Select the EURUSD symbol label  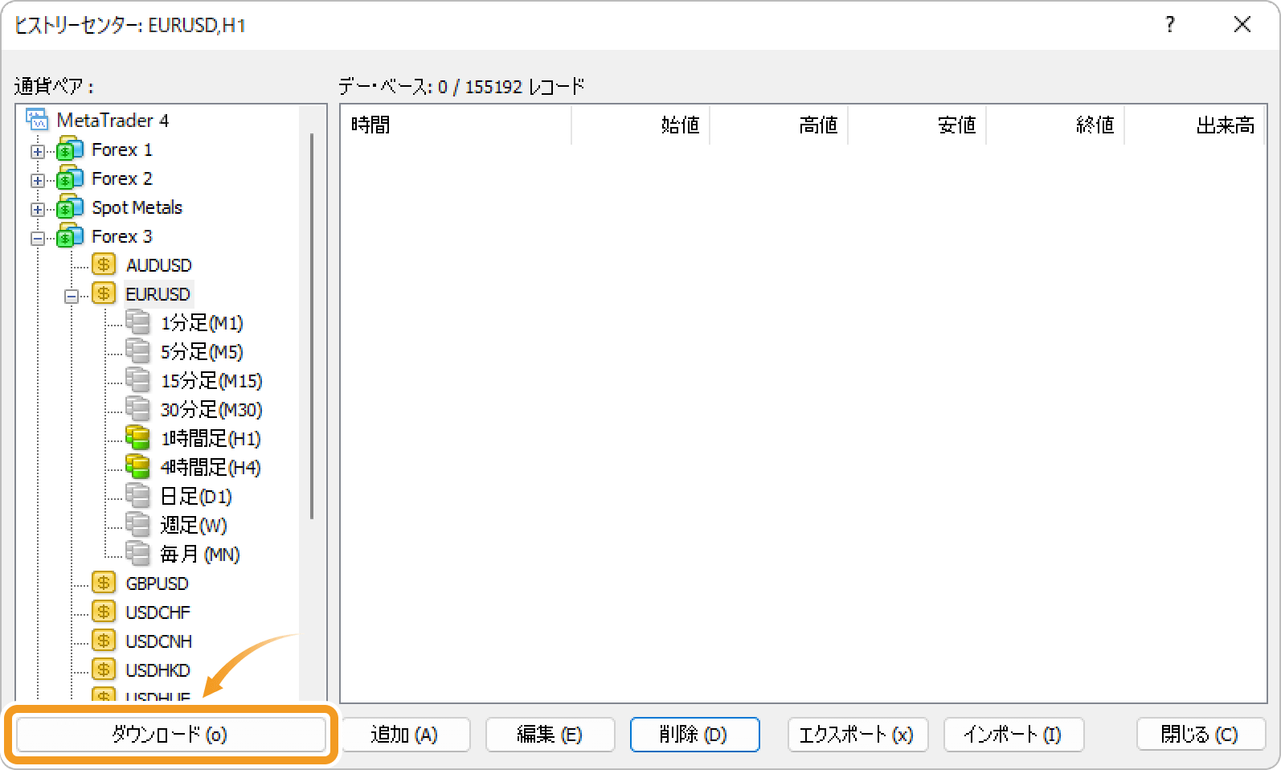click(x=158, y=294)
